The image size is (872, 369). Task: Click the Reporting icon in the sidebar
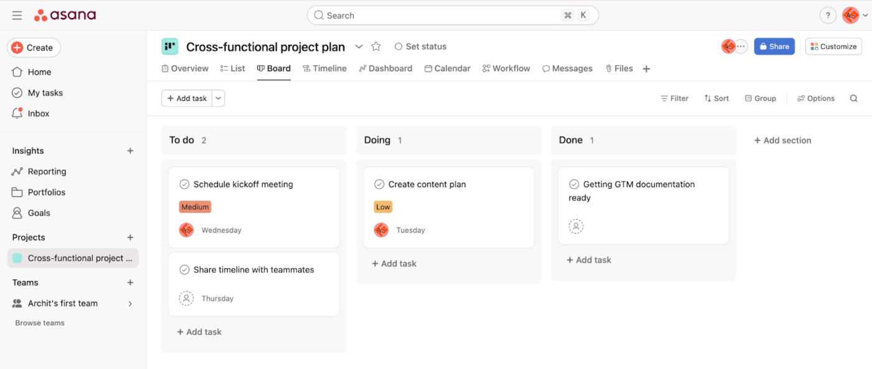(17, 171)
